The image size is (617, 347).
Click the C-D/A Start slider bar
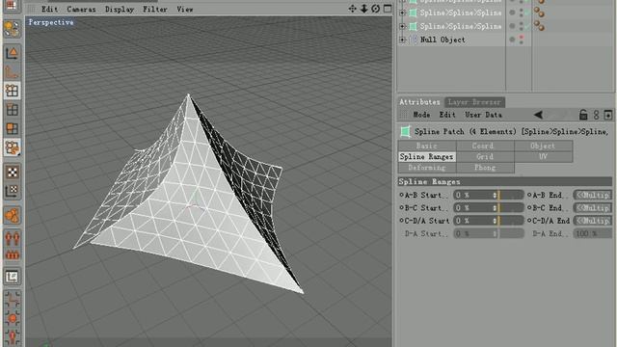pyautogui.click(x=511, y=221)
